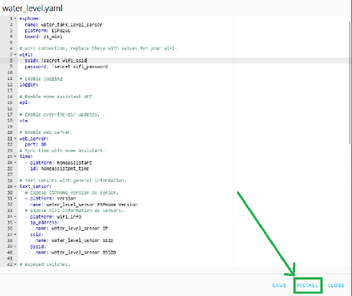This screenshot has width=352, height=296.
Task: Collapse the ip_address block at line 35
Action: (x=15, y=222)
